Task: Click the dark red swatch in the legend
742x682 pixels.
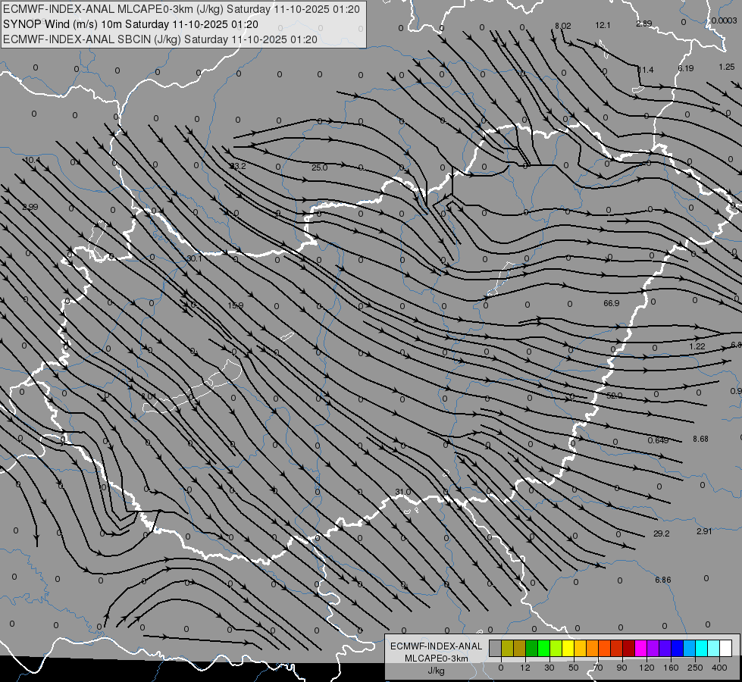Action: click(628, 648)
